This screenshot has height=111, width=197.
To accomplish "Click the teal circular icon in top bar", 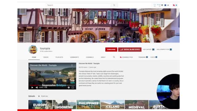I will [x=176, y=5].
